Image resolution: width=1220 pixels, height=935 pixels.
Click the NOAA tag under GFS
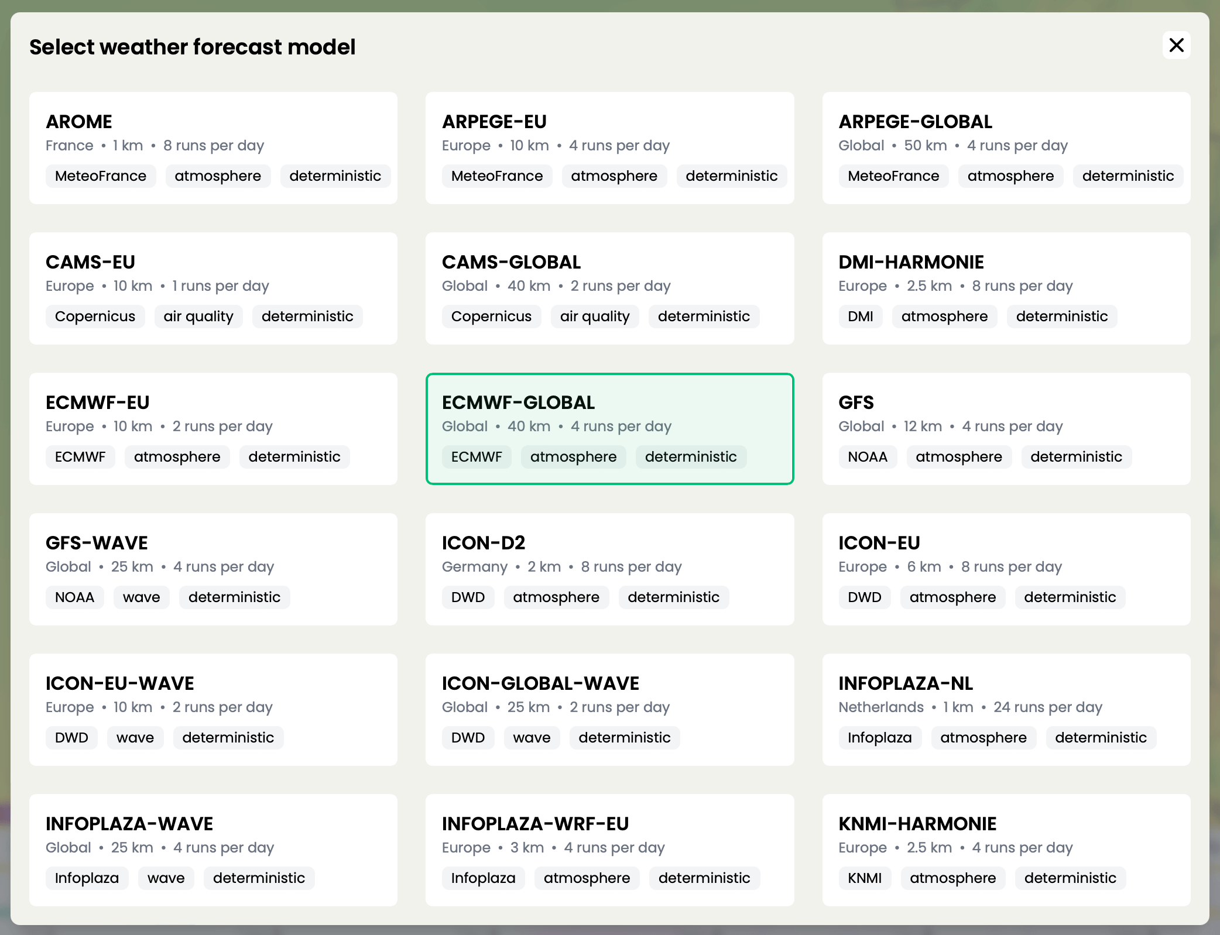(868, 457)
